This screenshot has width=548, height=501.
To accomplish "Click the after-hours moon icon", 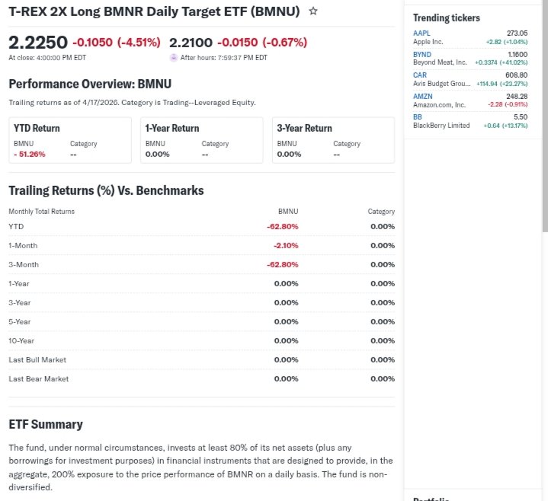I will click(x=174, y=58).
